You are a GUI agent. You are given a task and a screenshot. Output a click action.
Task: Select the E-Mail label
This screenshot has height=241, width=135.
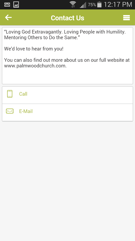(x=26, y=111)
